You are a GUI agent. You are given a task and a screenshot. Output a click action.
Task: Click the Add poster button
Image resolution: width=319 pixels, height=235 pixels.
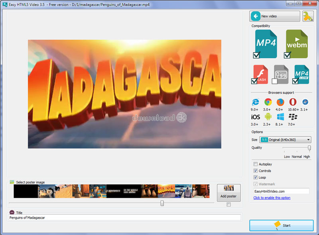pyautogui.click(x=228, y=193)
